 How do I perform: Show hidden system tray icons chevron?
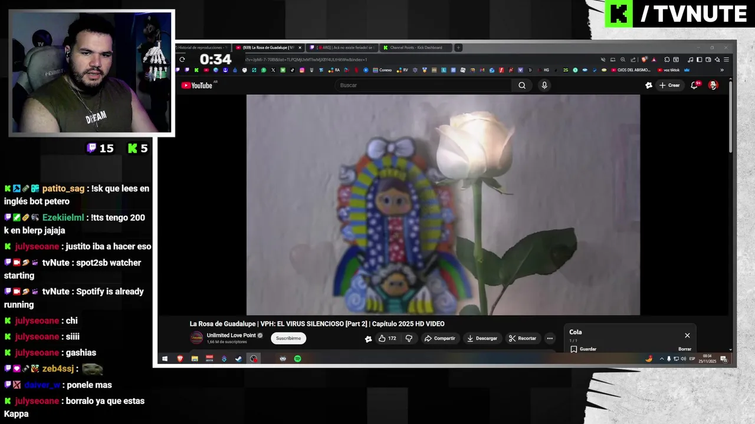661,359
